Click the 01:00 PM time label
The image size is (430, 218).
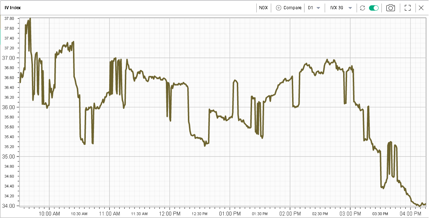coord(230,213)
